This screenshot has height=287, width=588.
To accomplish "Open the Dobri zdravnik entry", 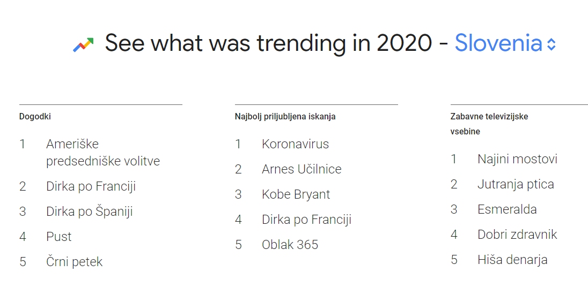I will point(517,234).
